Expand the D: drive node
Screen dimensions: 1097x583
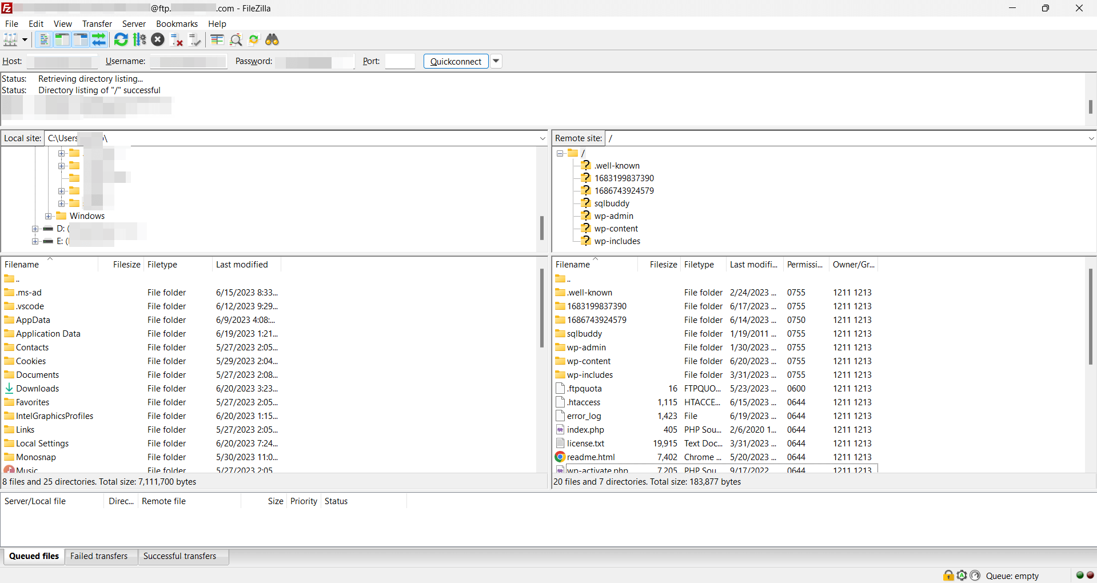pos(35,229)
